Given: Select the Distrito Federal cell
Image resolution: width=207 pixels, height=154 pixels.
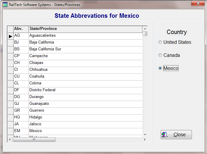Looking at the screenshot, I should (85, 91).
